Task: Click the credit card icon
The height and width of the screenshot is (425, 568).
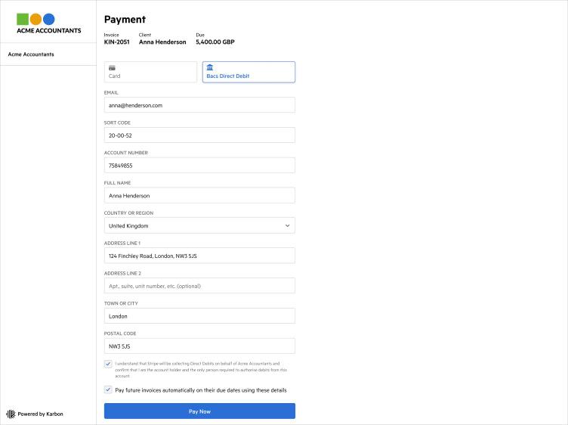Action: click(112, 68)
